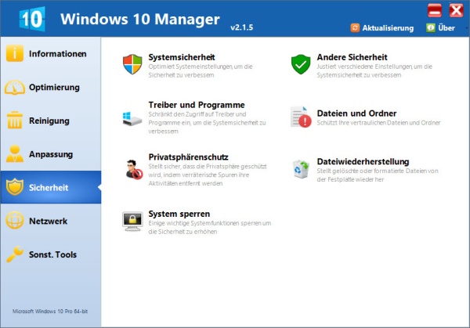Select the Sicherheit sidebar label

coord(49,188)
